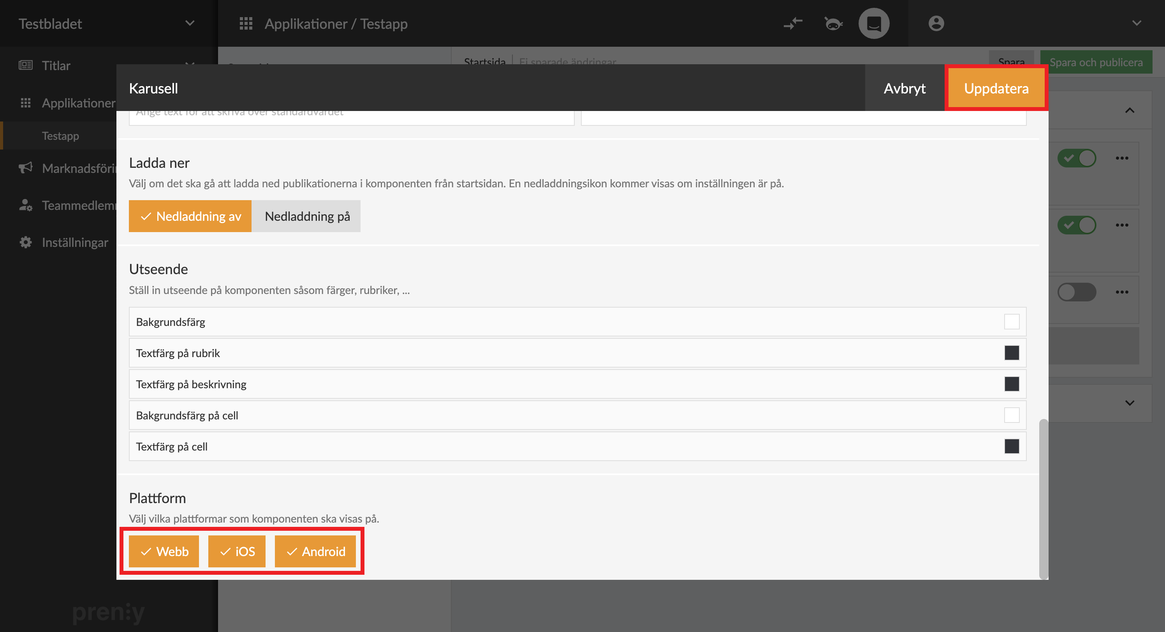This screenshot has height=632, width=1165.
Task: Click the compare arrows icon in top bar
Action: 793,23
